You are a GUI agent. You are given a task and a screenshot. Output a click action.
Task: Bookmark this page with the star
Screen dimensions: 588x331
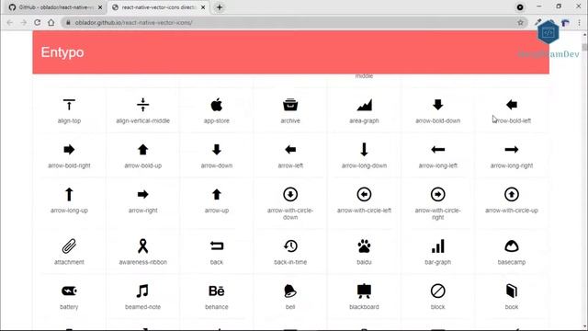[520, 22]
